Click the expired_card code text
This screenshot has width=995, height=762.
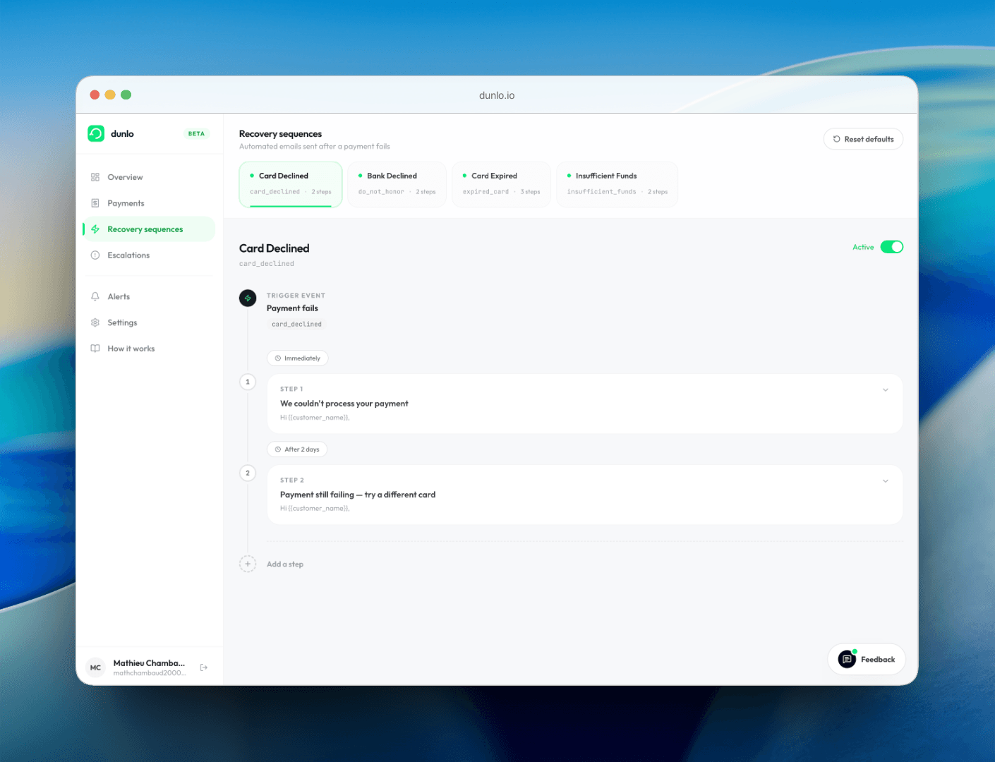[486, 192]
